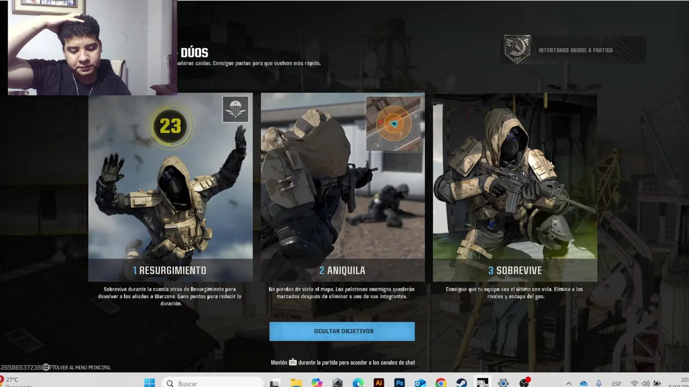Click the Call of Duty taskbar icon

482,383
